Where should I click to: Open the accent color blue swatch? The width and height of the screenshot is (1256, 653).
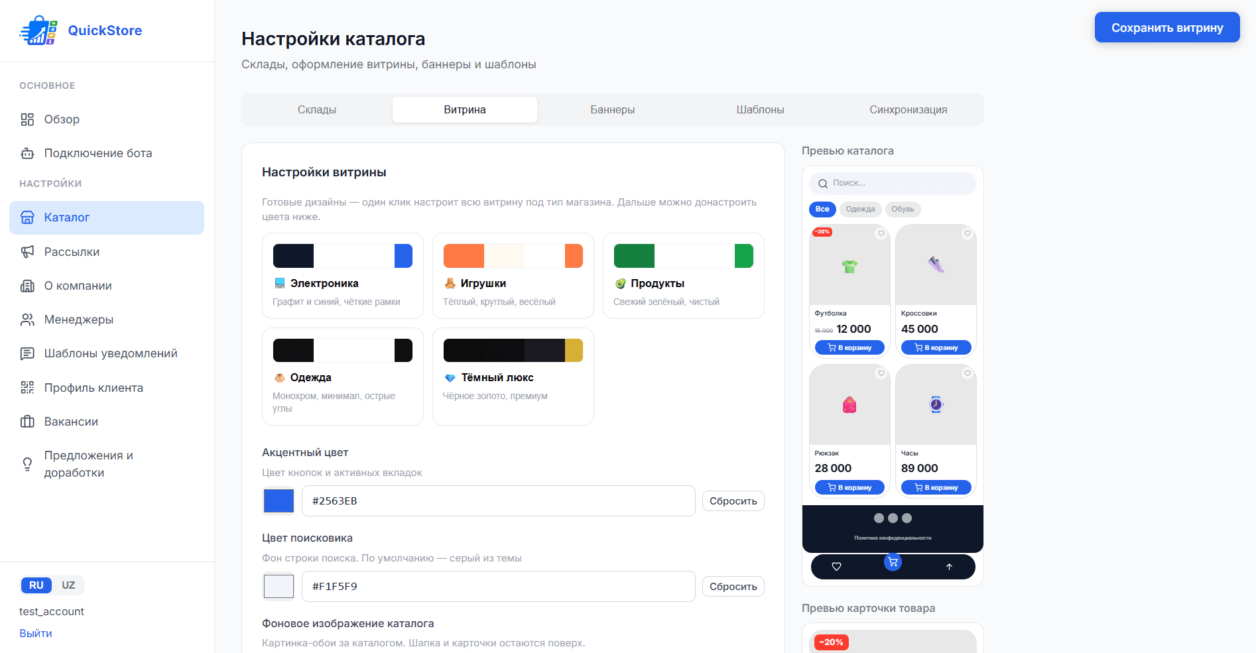pyautogui.click(x=279, y=501)
